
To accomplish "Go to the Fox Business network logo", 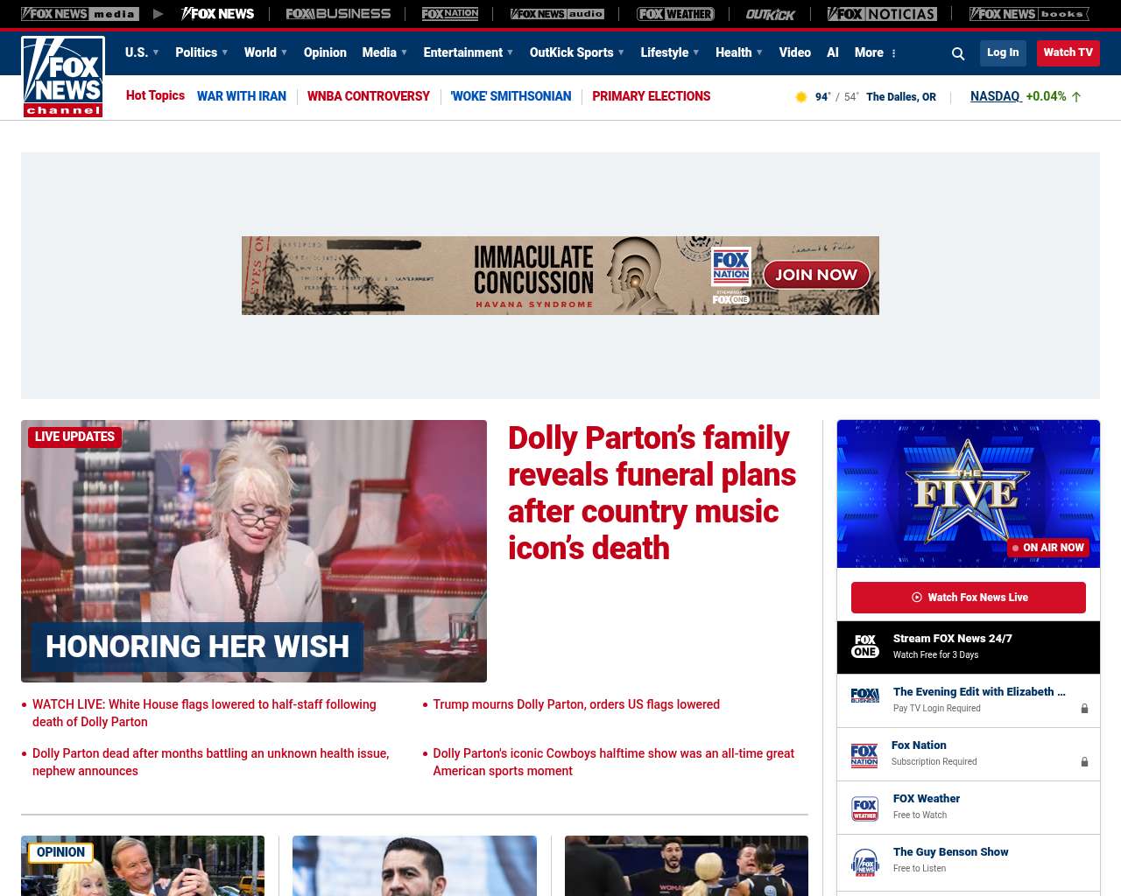I will [338, 14].
